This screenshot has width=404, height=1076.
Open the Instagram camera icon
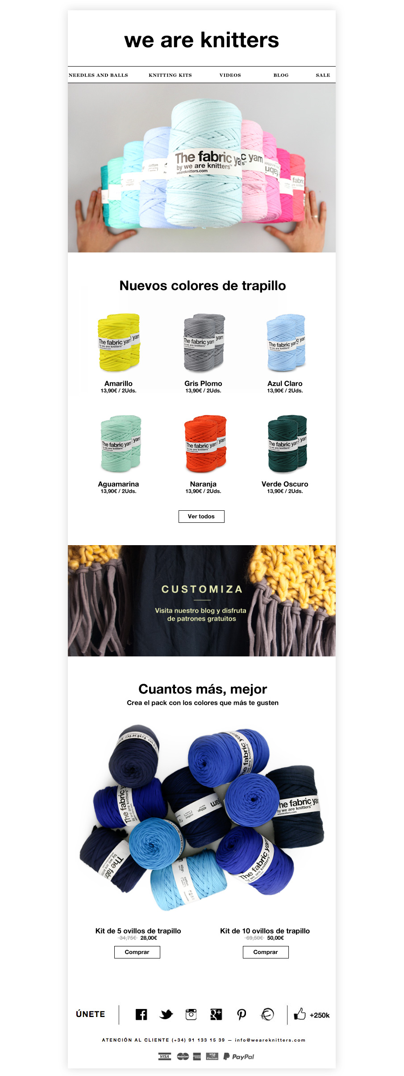click(x=191, y=1014)
